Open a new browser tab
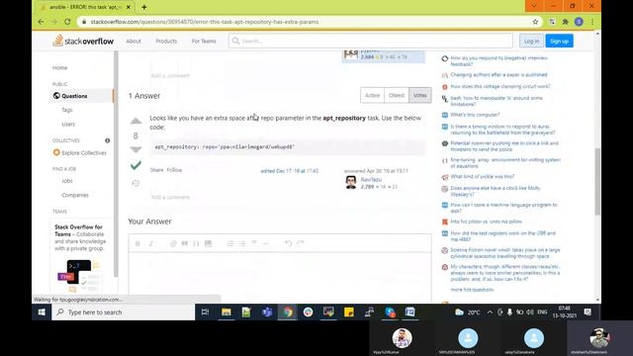 click(x=144, y=7)
